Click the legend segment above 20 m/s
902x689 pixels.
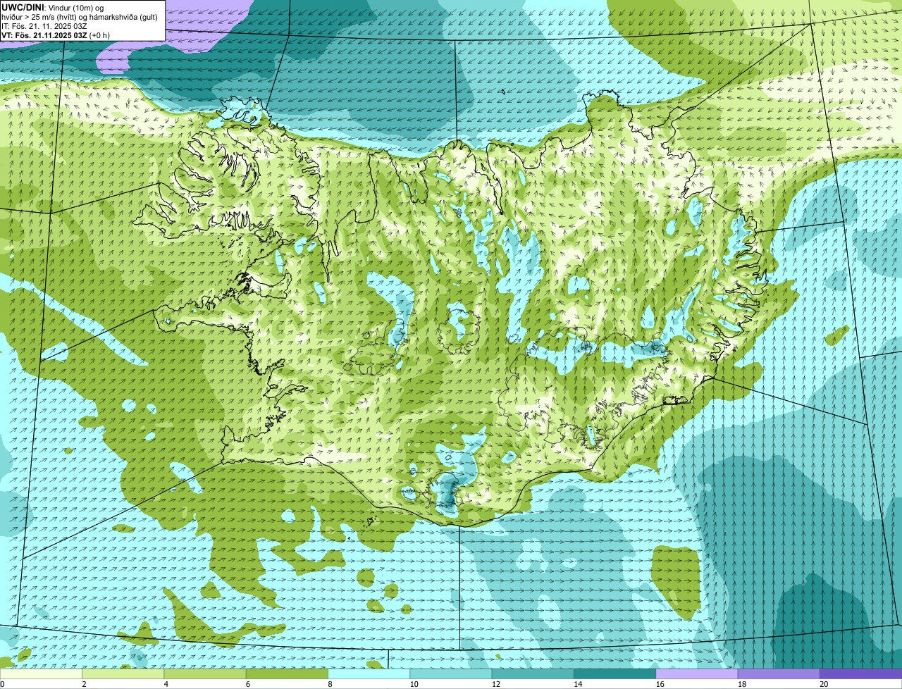tap(861, 674)
